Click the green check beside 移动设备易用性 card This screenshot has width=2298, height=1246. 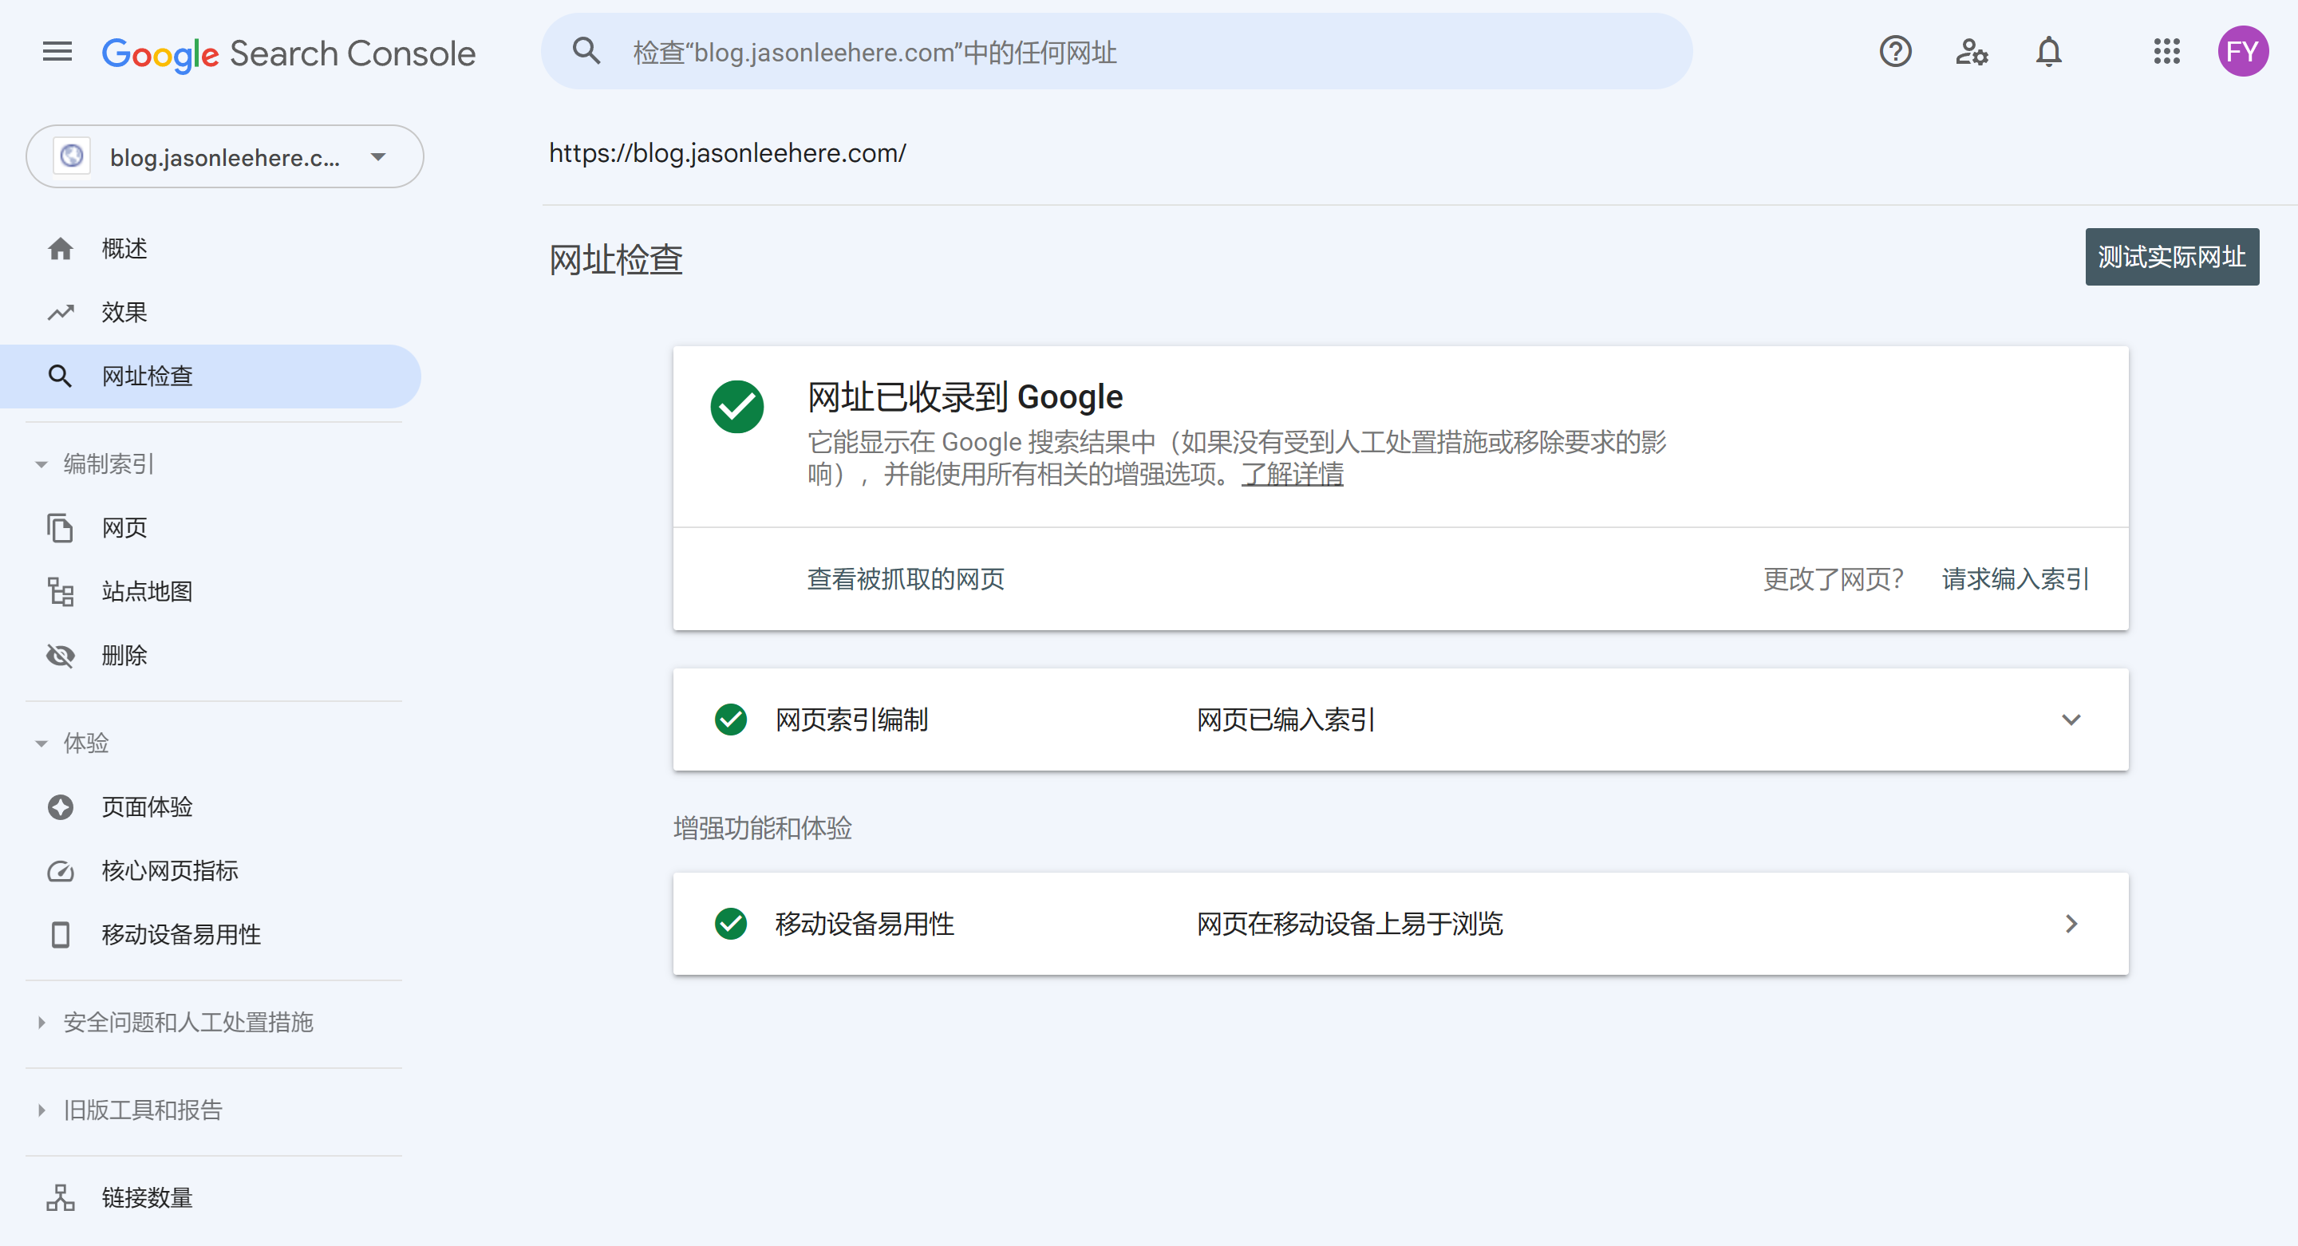pyautogui.click(x=731, y=923)
